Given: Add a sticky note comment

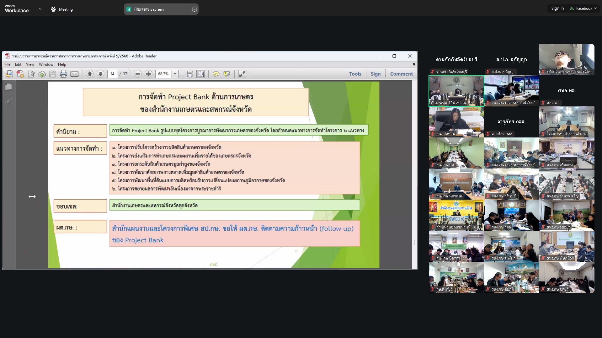Looking at the screenshot, I should 216,74.
